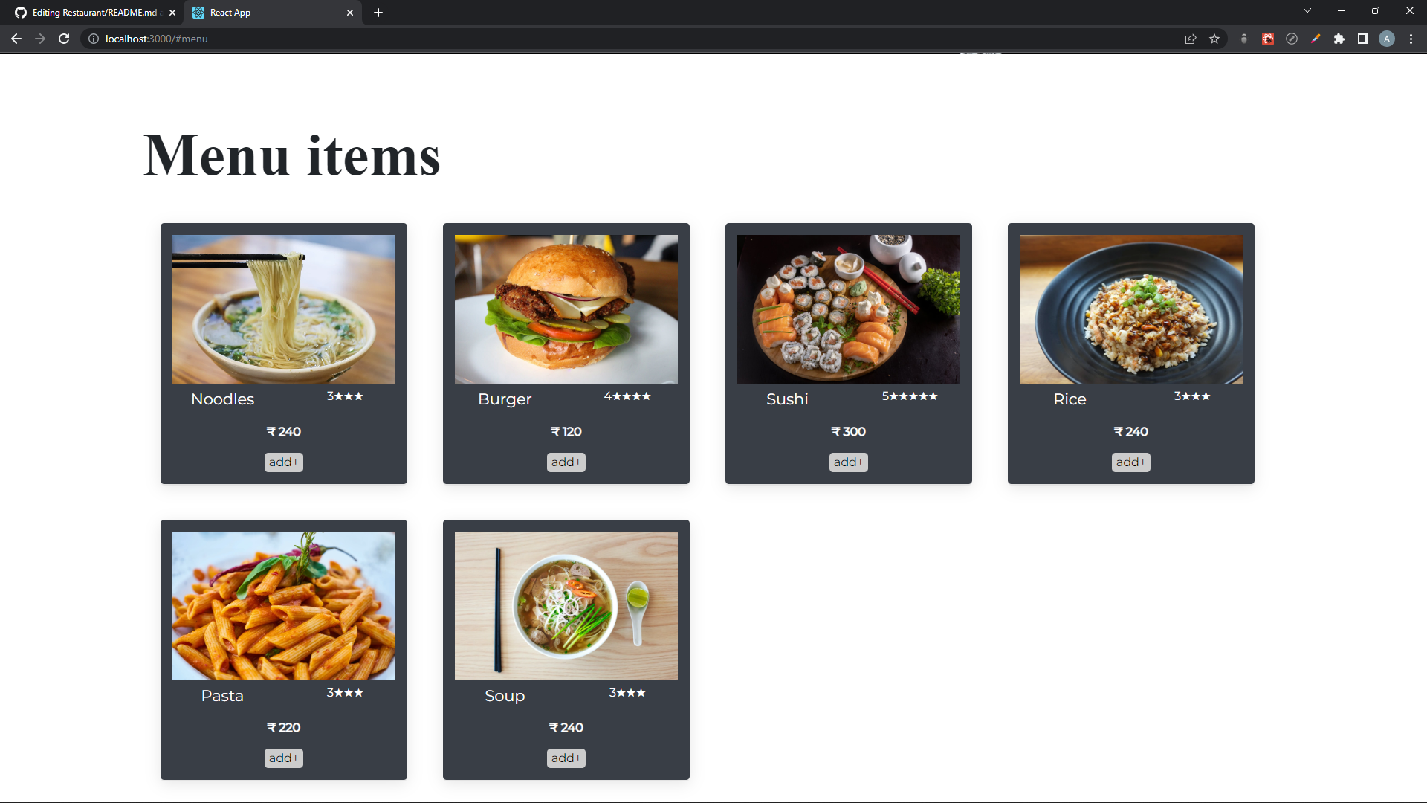Viewport: 1427px width, 803px height.
Task: Open the Chrome three-dot menu
Action: [1411, 39]
